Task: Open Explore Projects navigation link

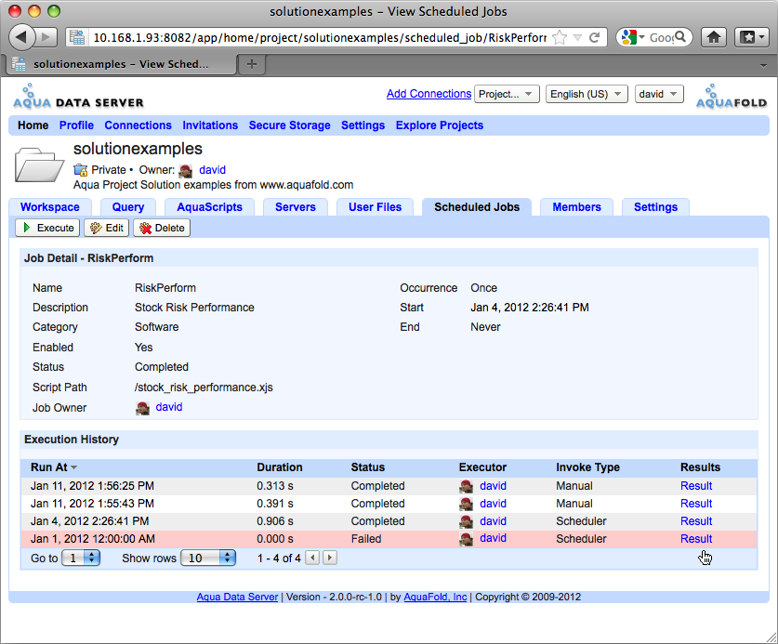Action: tap(440, 125)
